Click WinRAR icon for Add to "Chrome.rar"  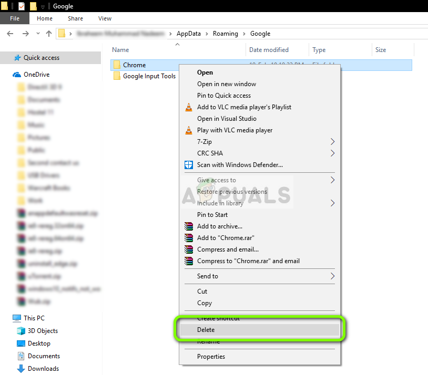pos(189,238)
